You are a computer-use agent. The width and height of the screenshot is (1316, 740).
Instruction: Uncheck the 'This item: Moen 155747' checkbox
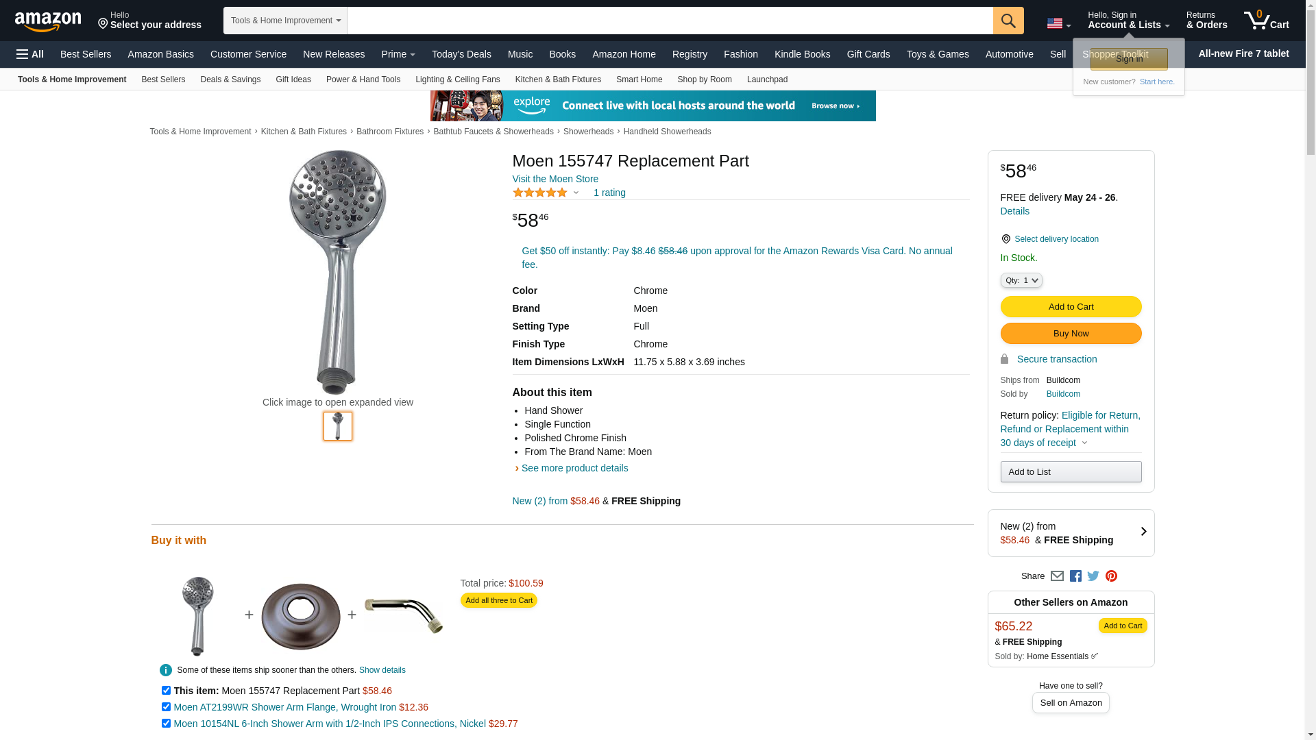[x=166, y=691]
